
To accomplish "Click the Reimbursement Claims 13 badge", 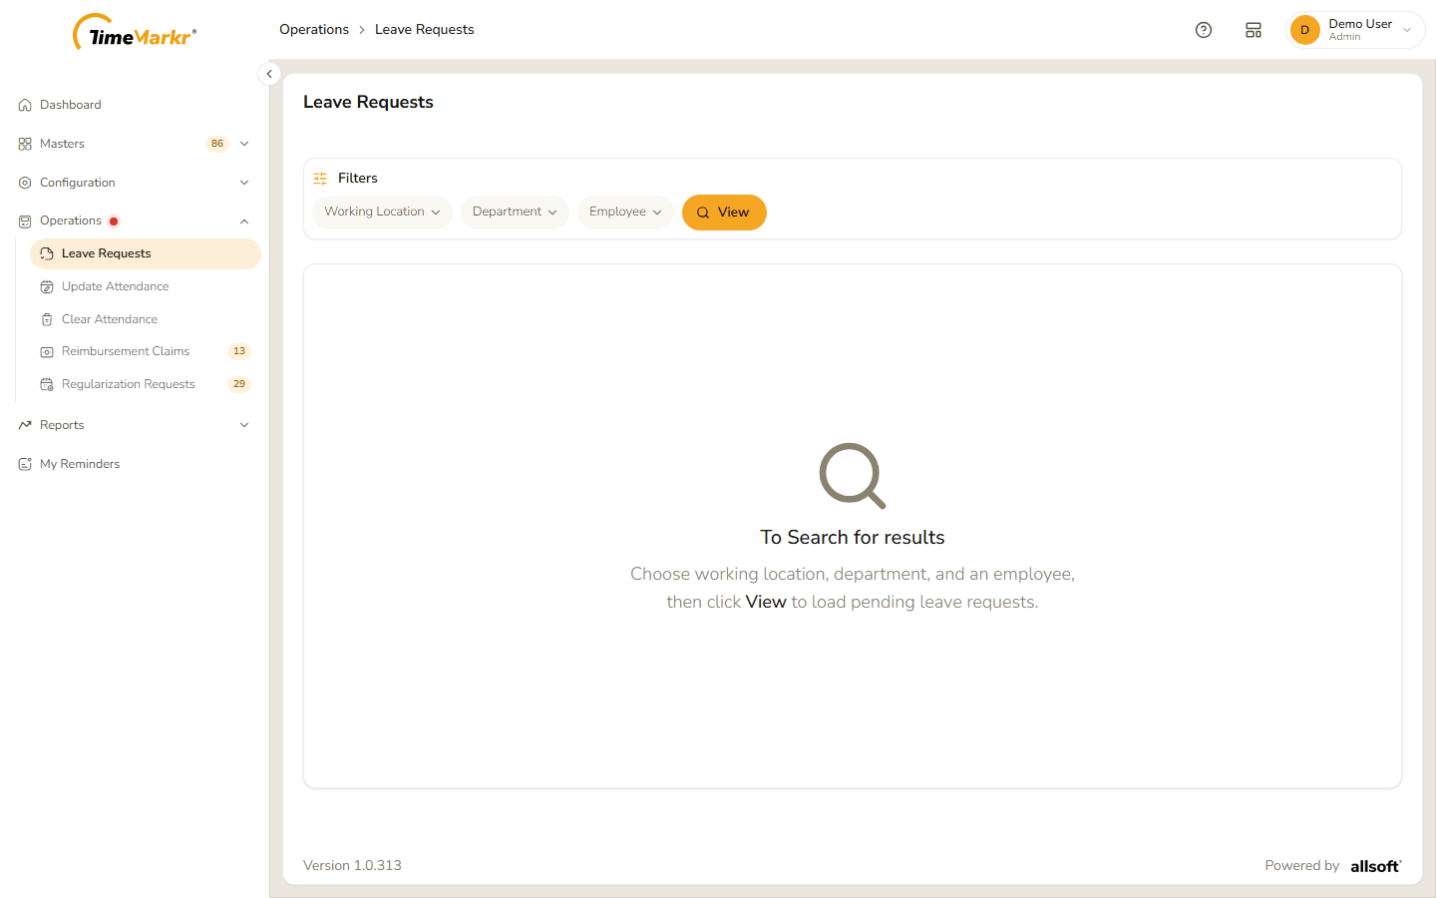I will tap(239, 351).
